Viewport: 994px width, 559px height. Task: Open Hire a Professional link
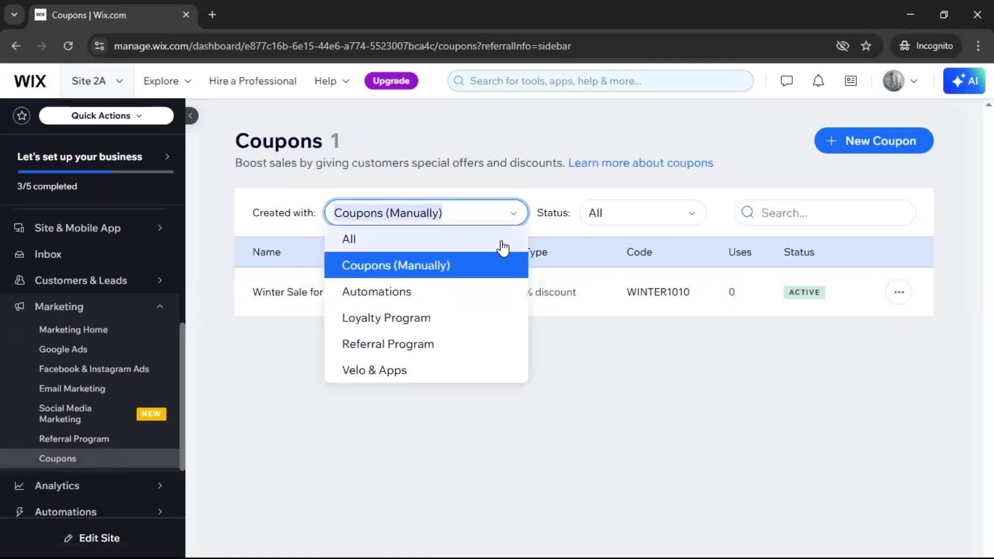click(x=253, y=81)
